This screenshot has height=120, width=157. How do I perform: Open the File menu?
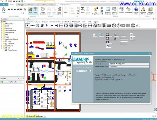tap(4, 5)
